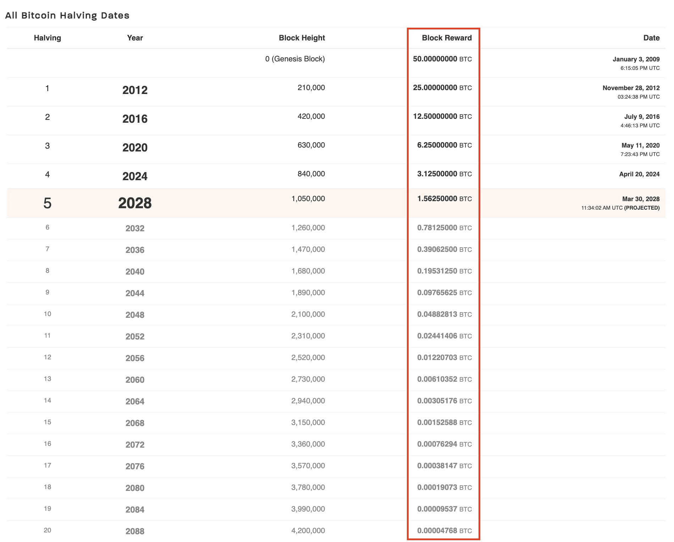This screenshot has height=542, width=674.
Task: Click the date April 20, 2024
Action: tap(639, 174)
